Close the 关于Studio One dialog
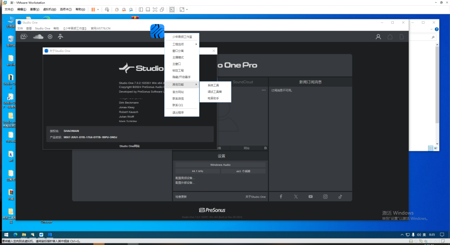Image resolution: width=450 pixels, height=245 pixels. coord(214,51)
